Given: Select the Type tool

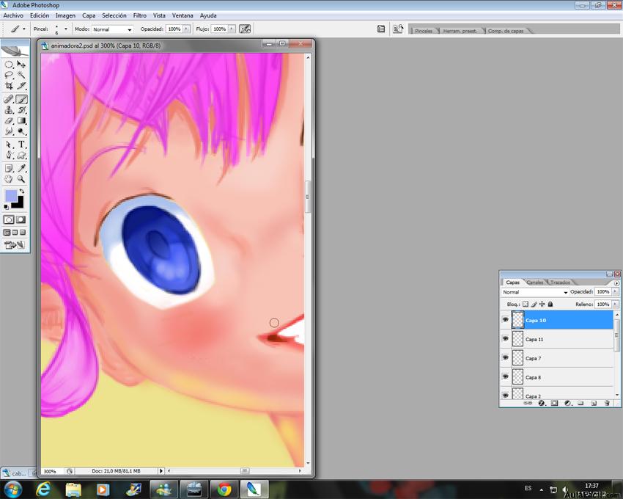Looking at the screenshot, I should click(x=21, y=145).
